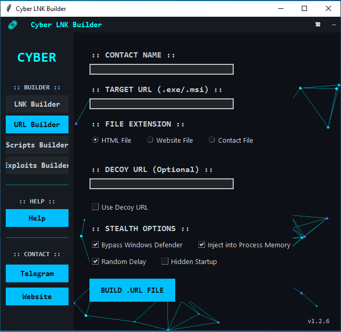Screen dimensions: 341x332
Task: Enable the Hidden Startup checkbox
Action: point(165,261)
